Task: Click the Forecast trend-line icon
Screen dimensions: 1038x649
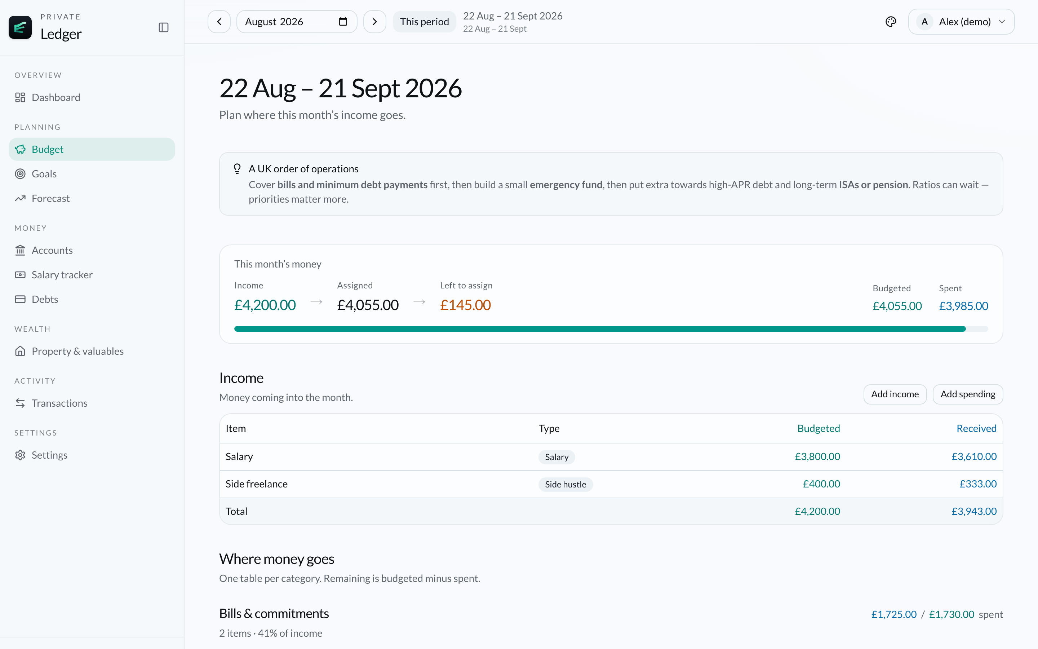Action: click(20, 198)
